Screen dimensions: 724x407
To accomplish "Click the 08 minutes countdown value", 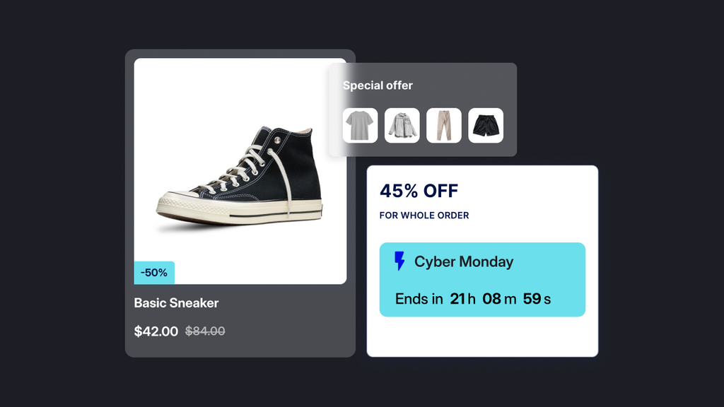I will point(492,299).
